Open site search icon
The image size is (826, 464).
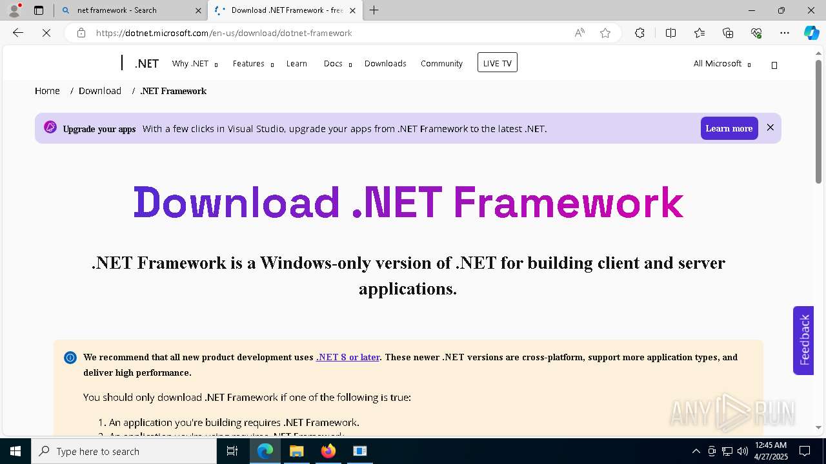coord(774,64)
